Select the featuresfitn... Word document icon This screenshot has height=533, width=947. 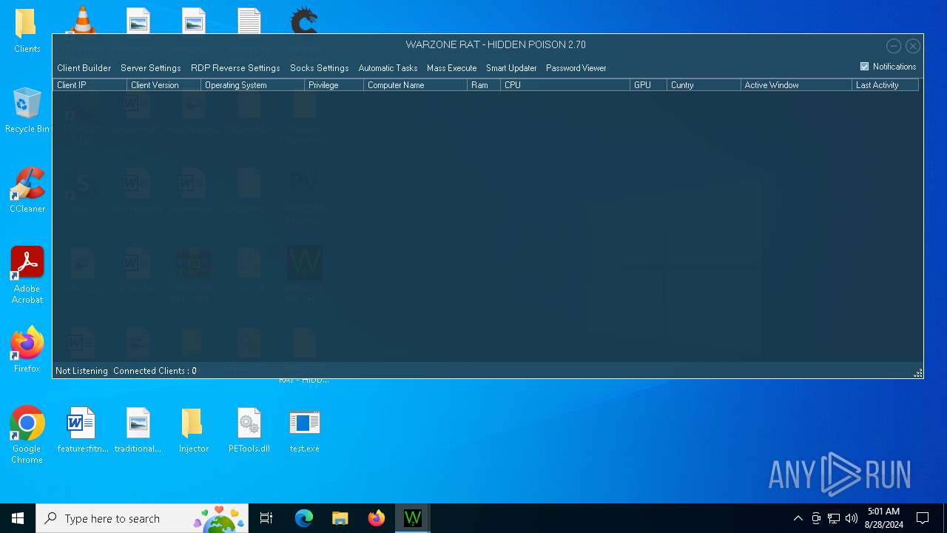tap(82, 430)
